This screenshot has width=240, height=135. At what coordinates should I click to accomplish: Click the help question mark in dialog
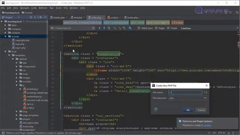click(156, 109)
